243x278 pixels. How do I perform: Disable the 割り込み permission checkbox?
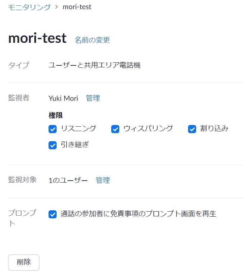click(x=192, y=129)
